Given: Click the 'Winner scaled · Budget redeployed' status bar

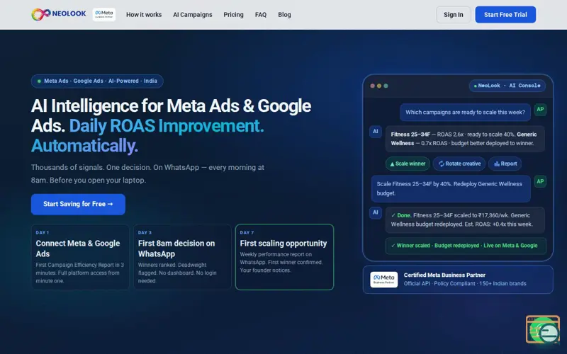Looking at the screenshot, I should pos(466,246).
